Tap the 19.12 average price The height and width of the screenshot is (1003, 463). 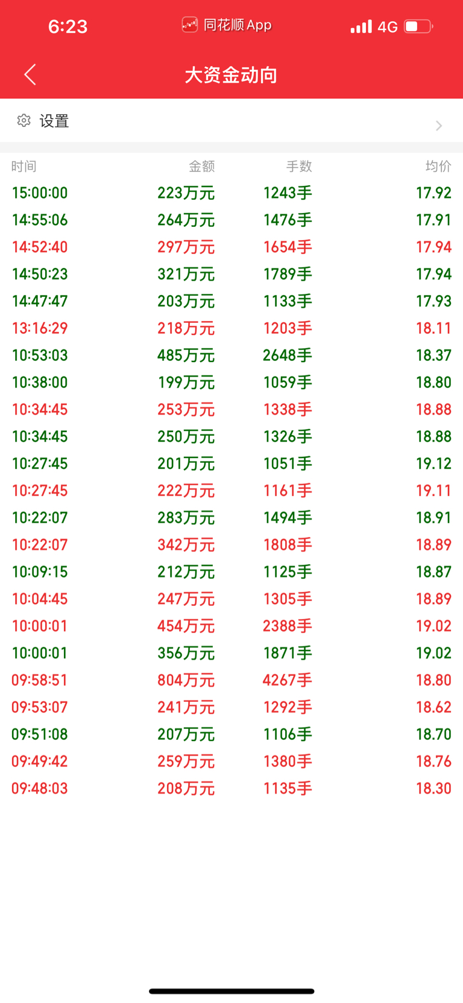click(x=433, y=463)
